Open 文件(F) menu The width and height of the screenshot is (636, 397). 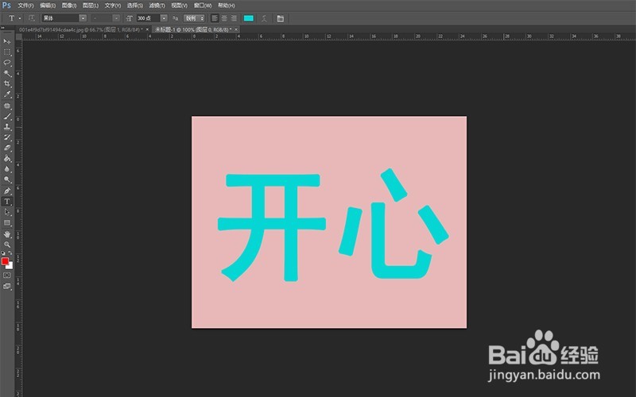25,6
